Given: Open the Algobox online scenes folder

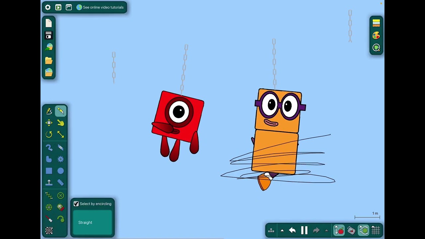Looking at the screenshot, I should 49,72.
